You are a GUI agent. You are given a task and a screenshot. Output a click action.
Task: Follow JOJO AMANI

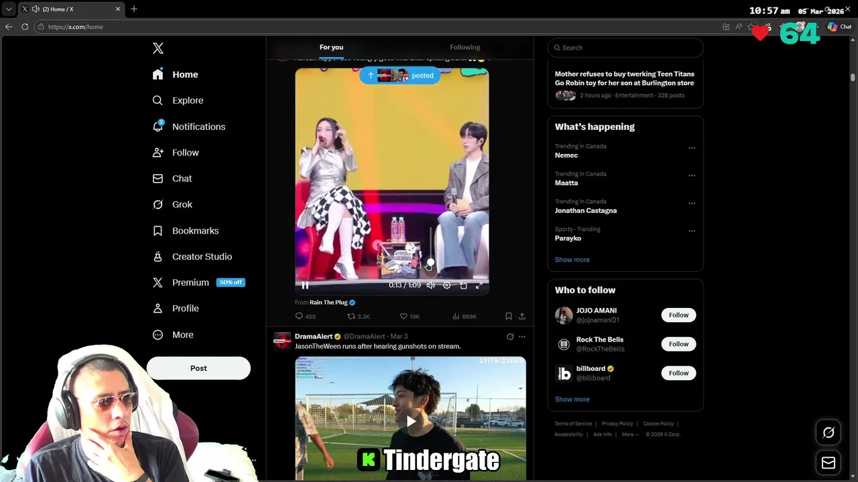[678, 315]
